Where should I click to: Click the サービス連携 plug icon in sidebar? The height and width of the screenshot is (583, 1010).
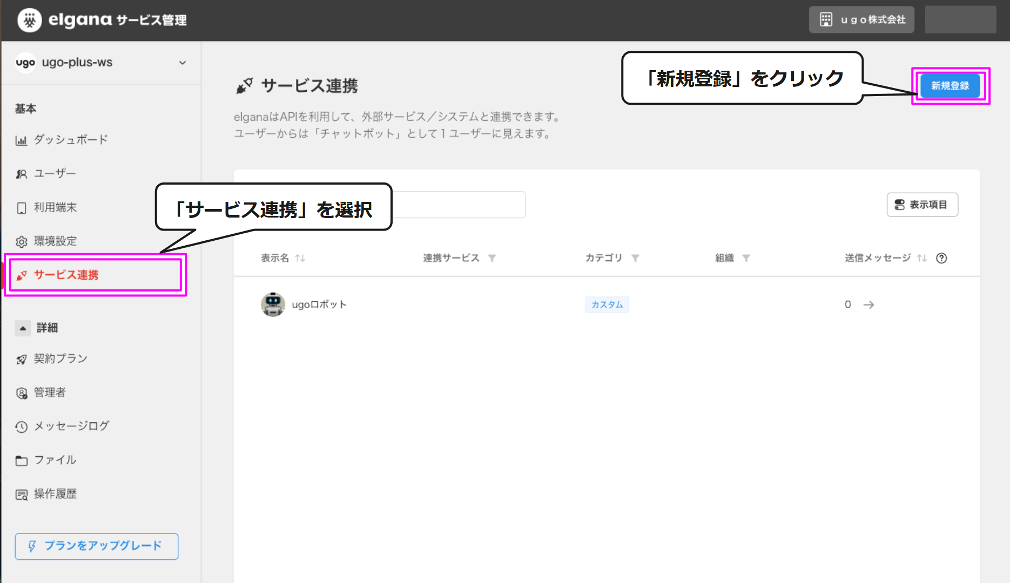click(22, 275)
